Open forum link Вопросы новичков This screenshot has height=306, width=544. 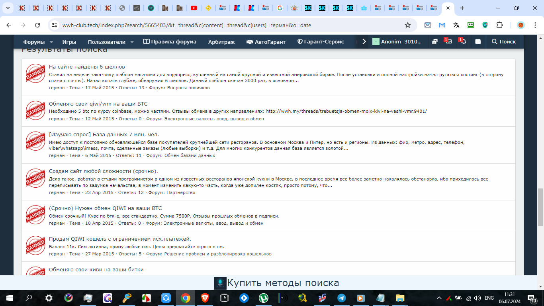coord(188,88)
